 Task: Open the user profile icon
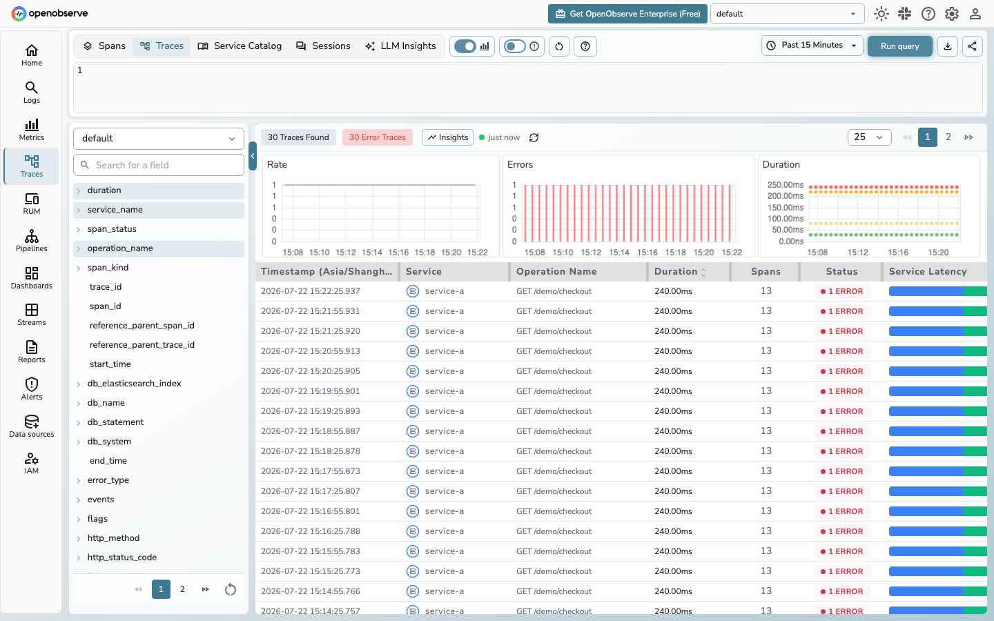pos(975,14)
